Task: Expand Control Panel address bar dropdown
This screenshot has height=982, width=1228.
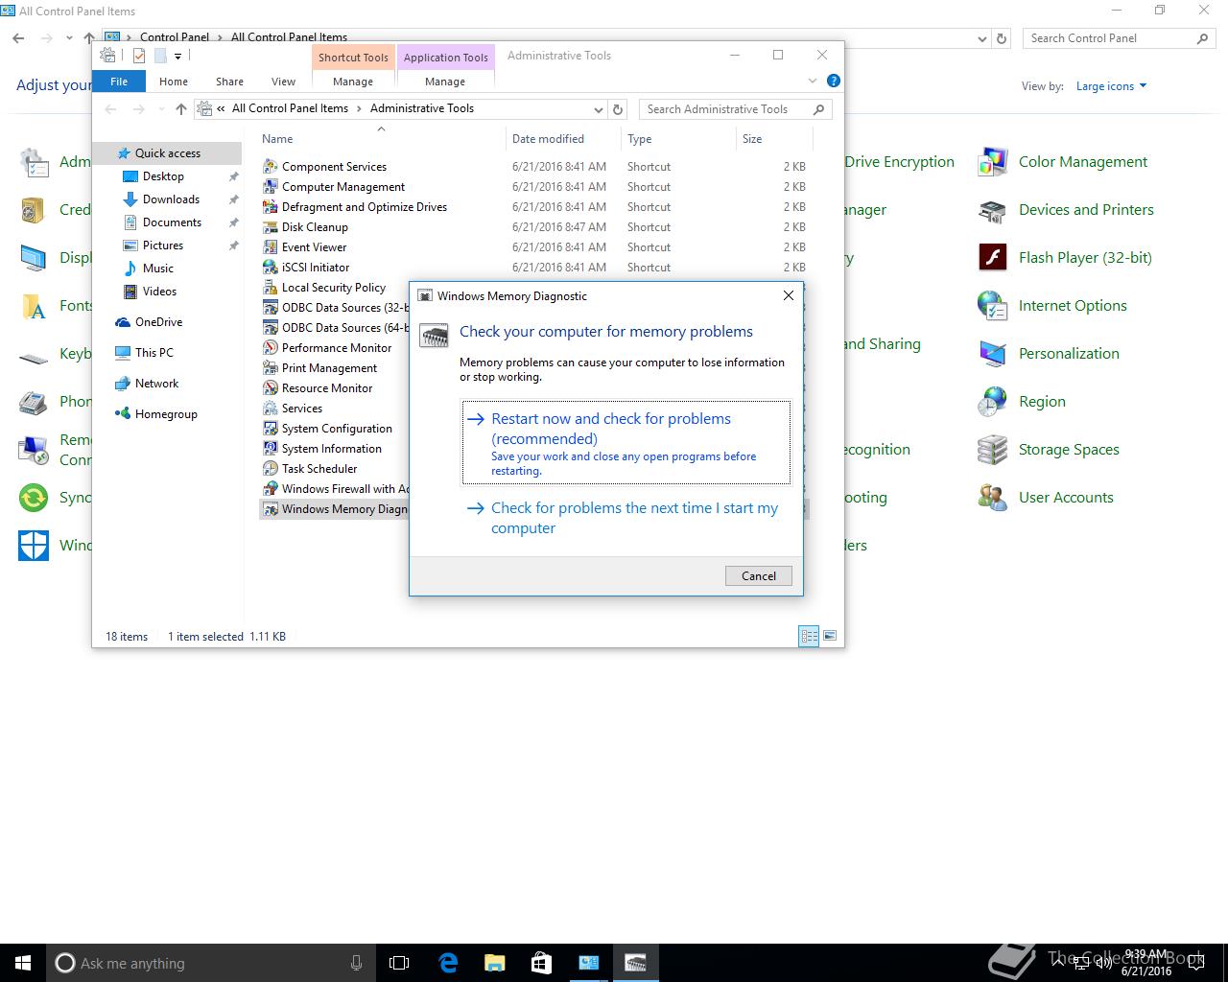Action: (x=981, y=39)
